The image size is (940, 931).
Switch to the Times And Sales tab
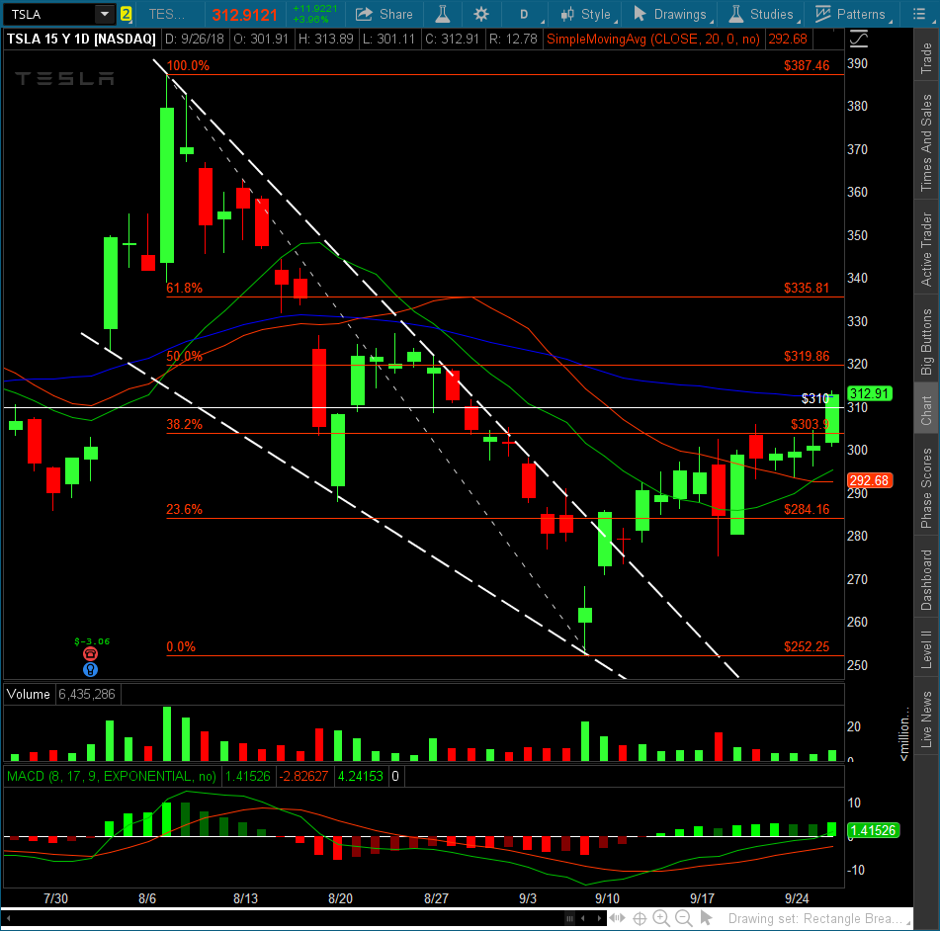click(926, 142)
